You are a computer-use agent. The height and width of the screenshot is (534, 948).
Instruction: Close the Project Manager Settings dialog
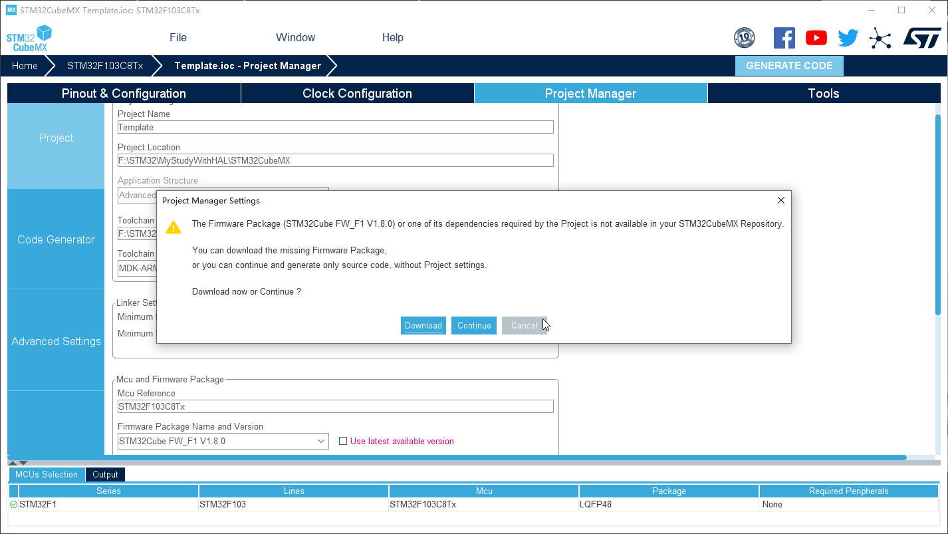781,200
